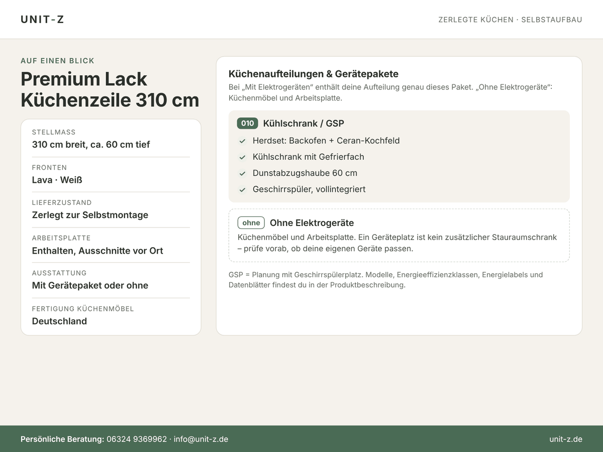The width and height of the screenshot is (603, 452).
Task: Click 'Zerlegt zur Selbstmontage' value
Action: (90, 215)
